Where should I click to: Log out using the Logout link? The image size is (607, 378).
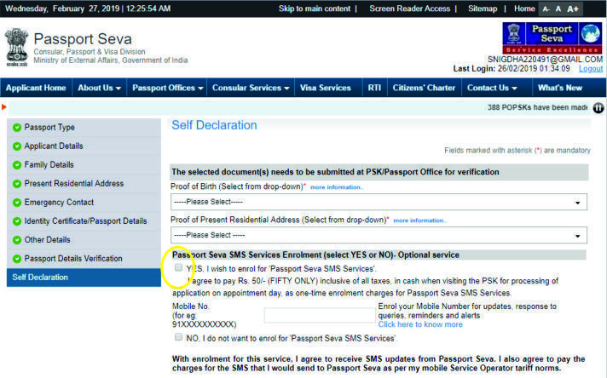[x=591, y=69]
